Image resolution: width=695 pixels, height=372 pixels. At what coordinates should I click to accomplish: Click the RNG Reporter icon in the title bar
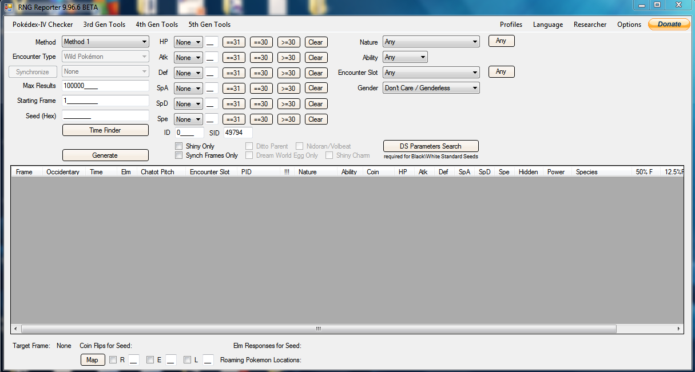tap(8, 7)
